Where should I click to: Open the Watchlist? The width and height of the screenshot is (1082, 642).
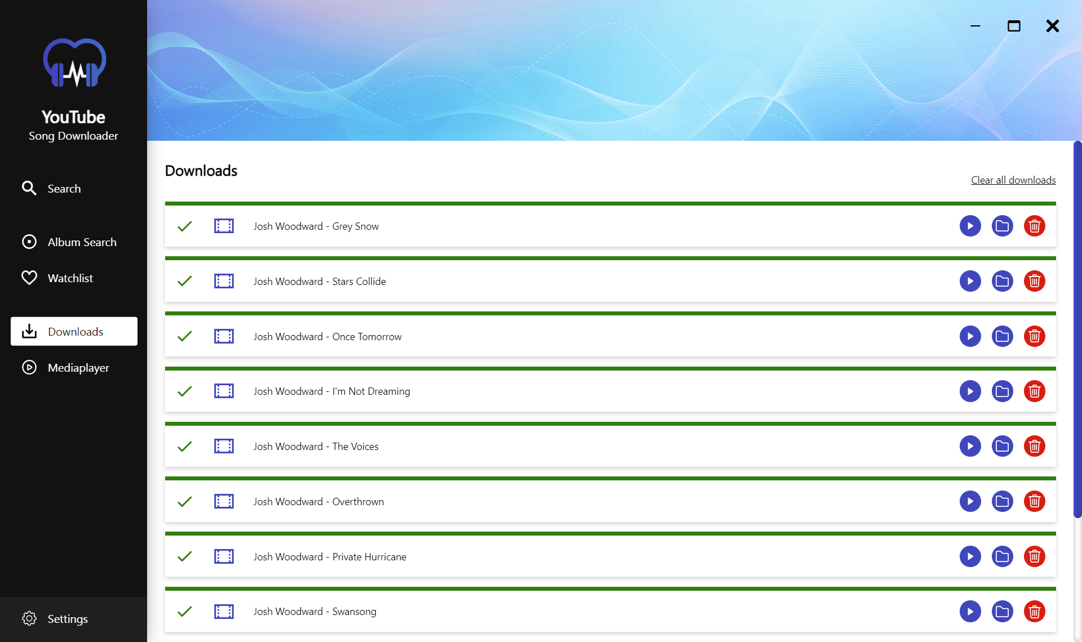point(74,278)
